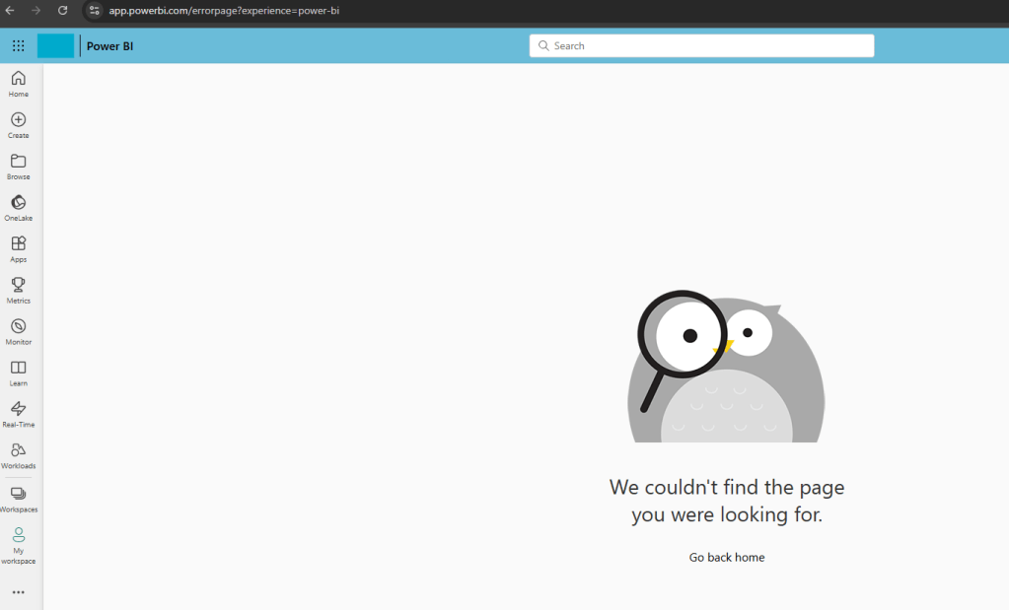Open the OneLake data hub
1009x610 pixels.
point(18,208)
